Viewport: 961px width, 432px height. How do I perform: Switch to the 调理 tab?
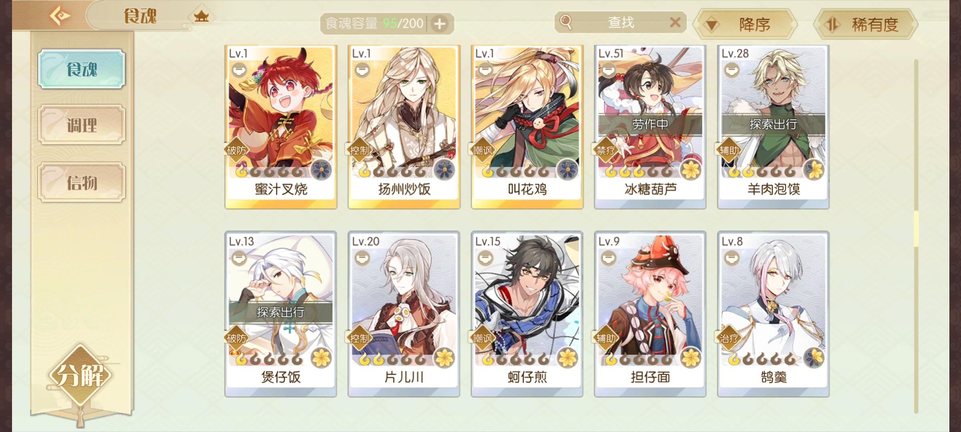pos(82,125)
